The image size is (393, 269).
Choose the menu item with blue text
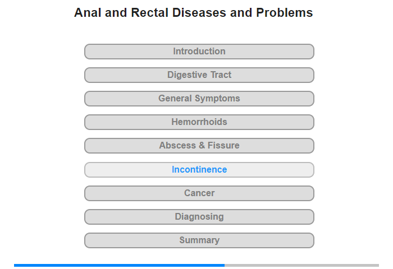click(199, 170)
